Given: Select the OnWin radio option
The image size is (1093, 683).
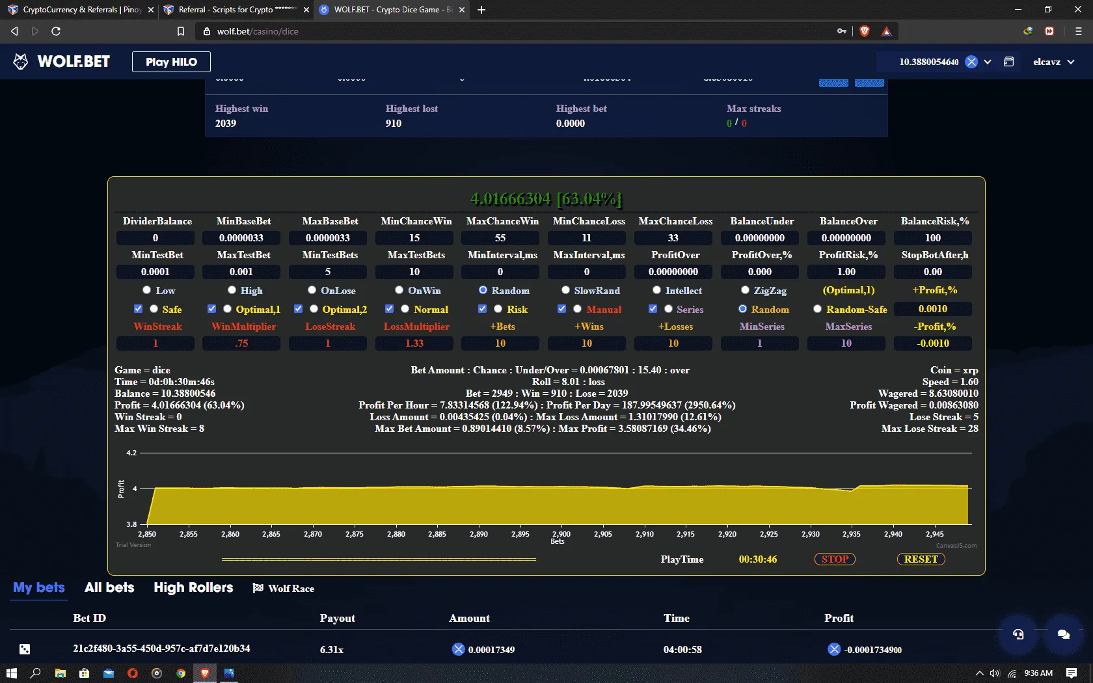Looking at the screenshot, I should tap(399, 290).
